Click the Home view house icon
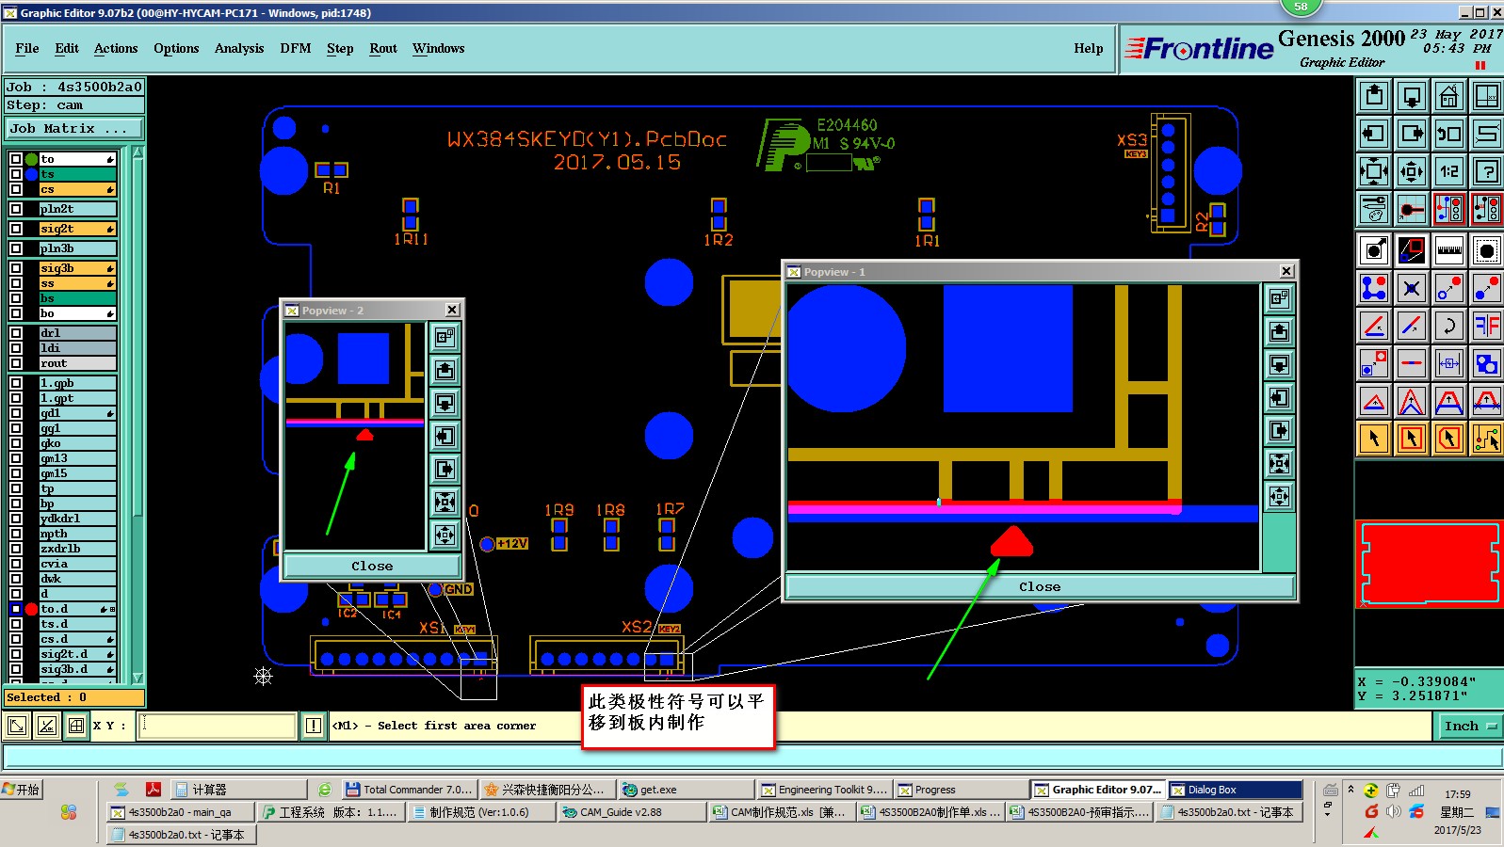This screenshot has width=1504, height=847. click(x=1449, y=96)
